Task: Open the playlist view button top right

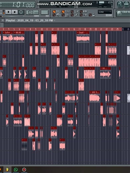Action: pos(120,4)
